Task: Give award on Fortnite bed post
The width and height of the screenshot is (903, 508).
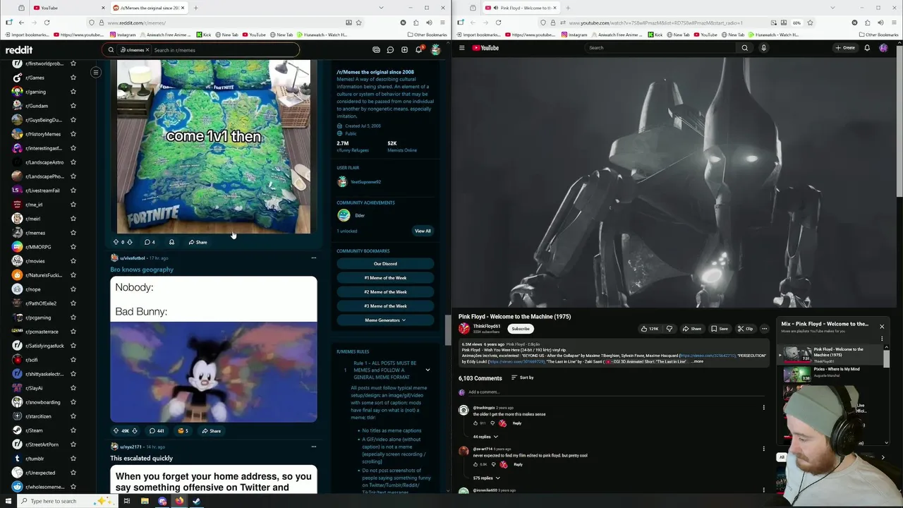Action: tap(171, 242)
